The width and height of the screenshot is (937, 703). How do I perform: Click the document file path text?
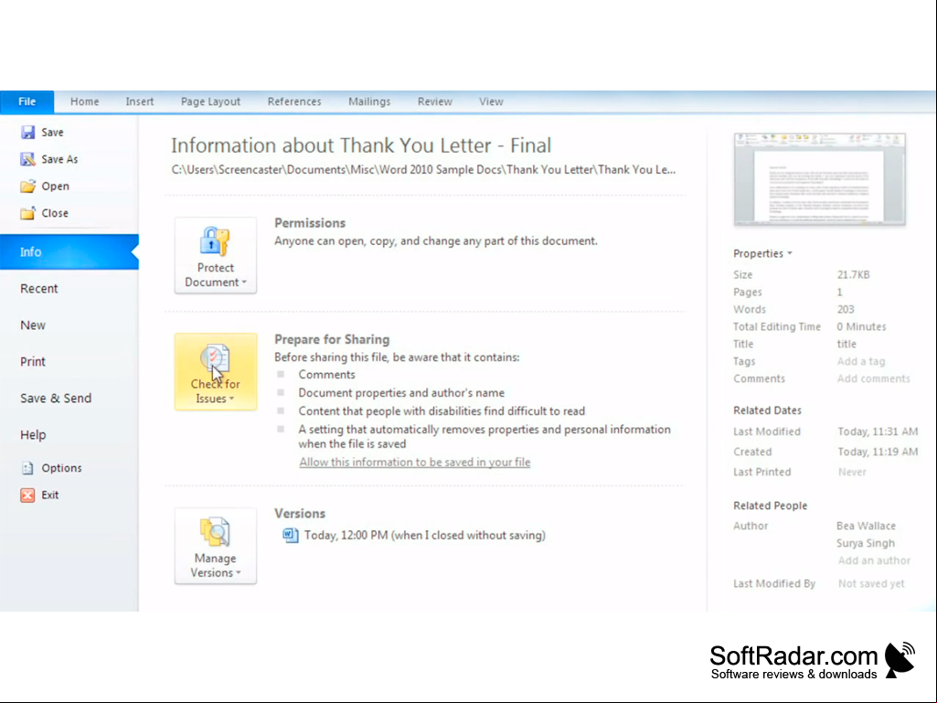point(423,170)
